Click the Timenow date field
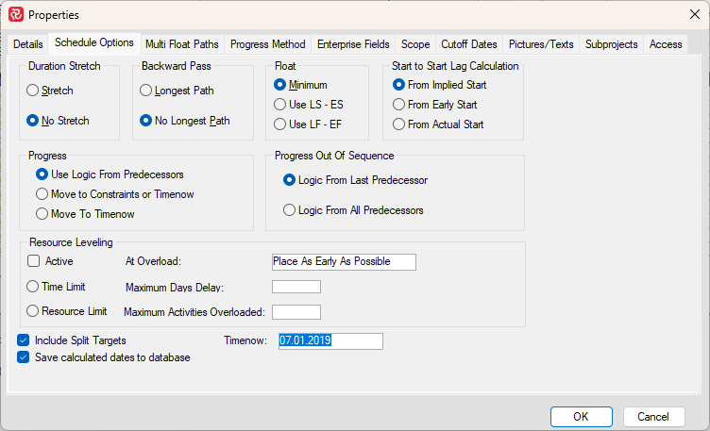This screenshot has height=431, width=710. (330, 340)
